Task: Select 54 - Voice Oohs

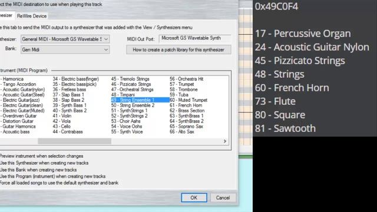Action: [127, 127]
